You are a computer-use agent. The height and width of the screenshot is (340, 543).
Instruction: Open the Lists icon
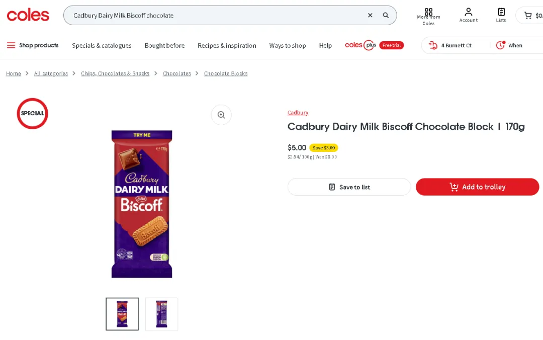(x=501, y=15)
